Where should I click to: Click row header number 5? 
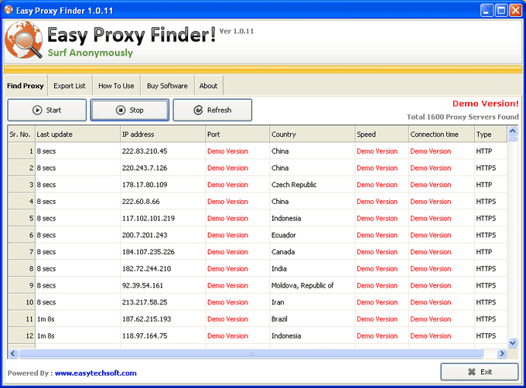coord(22,218)
